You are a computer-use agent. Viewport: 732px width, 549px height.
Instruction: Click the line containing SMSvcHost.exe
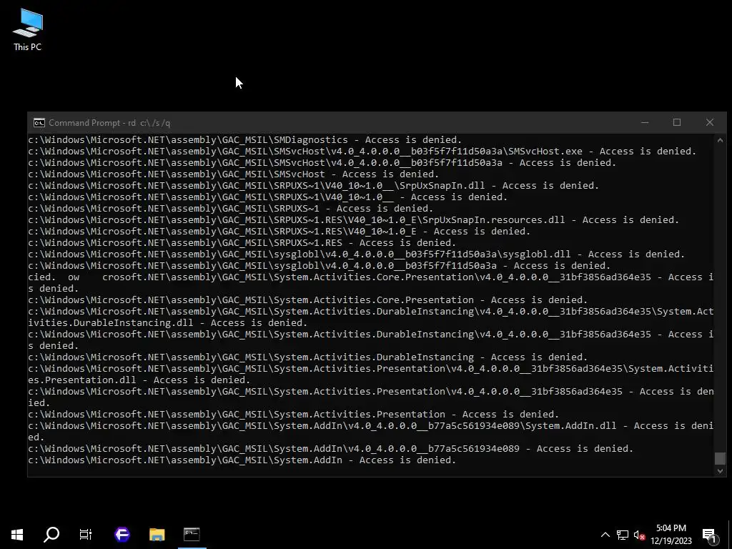[x=362, y=152]
